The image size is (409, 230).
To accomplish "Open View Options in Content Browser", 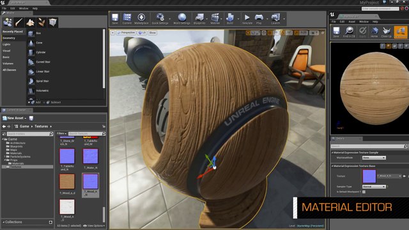I will 94,226.
